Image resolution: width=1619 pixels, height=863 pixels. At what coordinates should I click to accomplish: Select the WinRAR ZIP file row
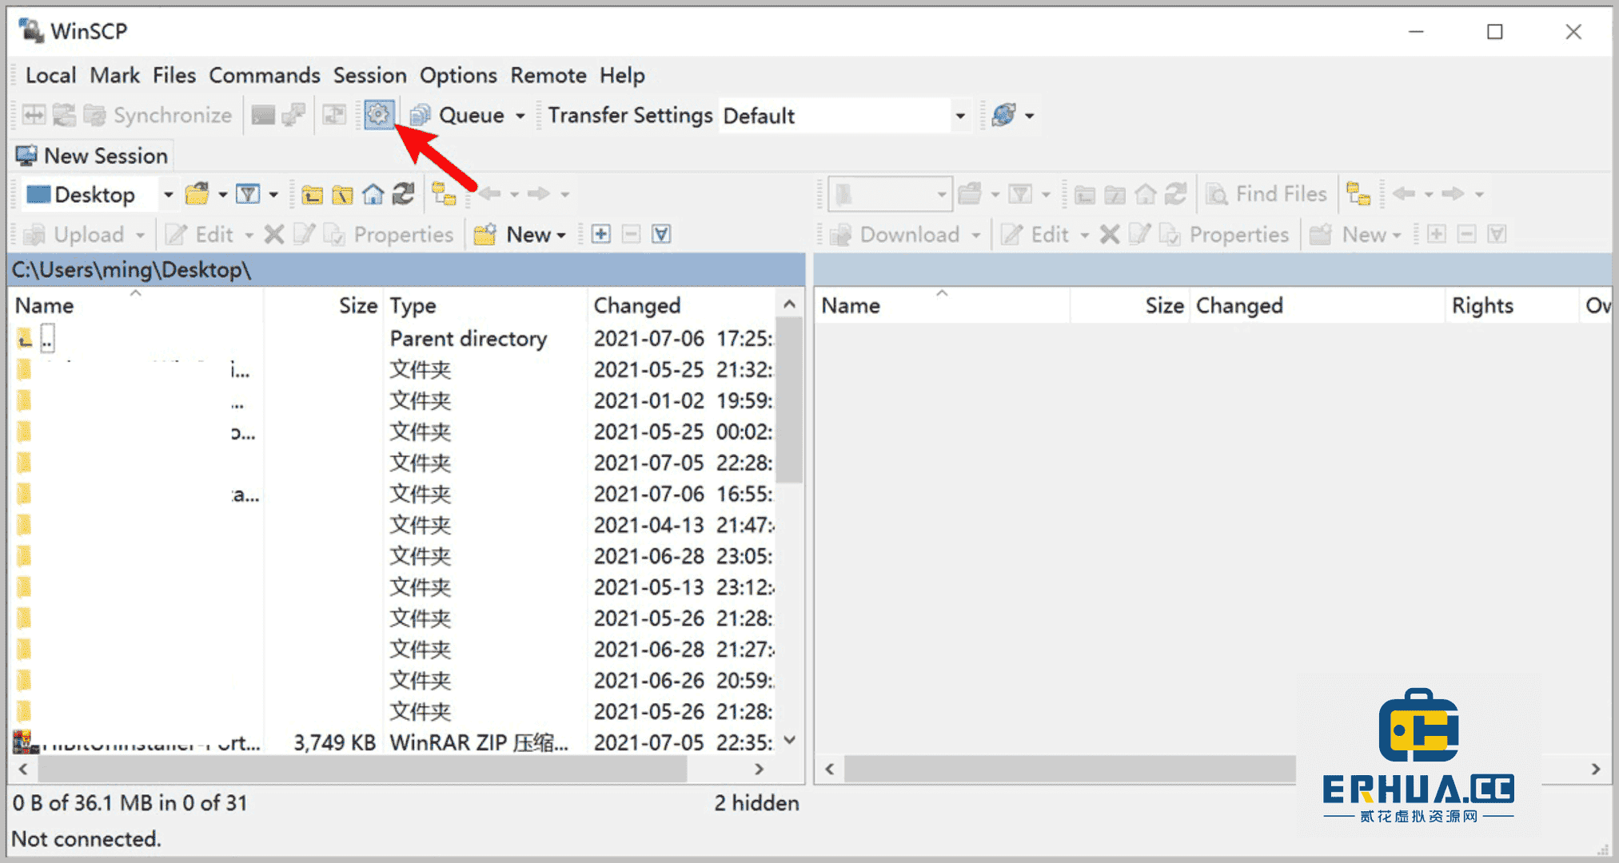point(393,742)
